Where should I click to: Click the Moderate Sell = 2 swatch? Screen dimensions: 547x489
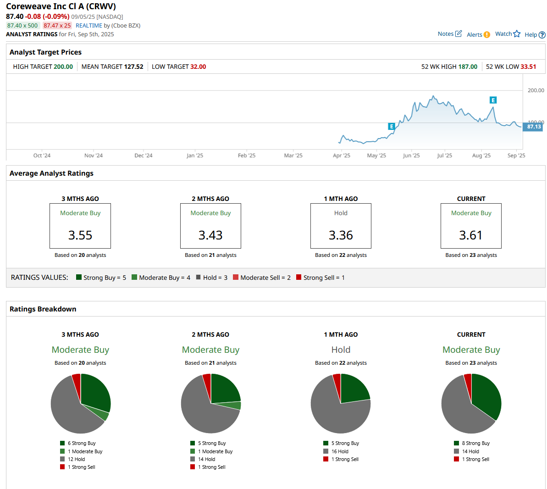pyautogui.click(x=236, y=277)
